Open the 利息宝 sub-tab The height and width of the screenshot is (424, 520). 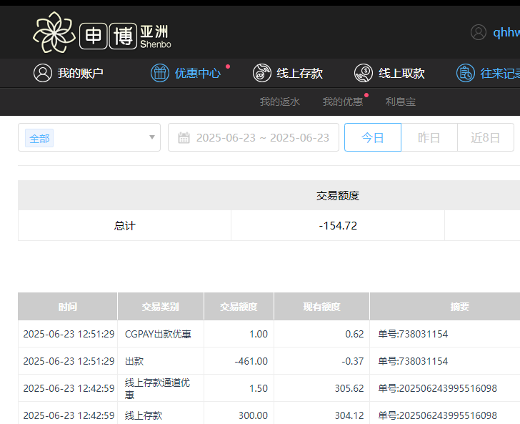[400, 102]
